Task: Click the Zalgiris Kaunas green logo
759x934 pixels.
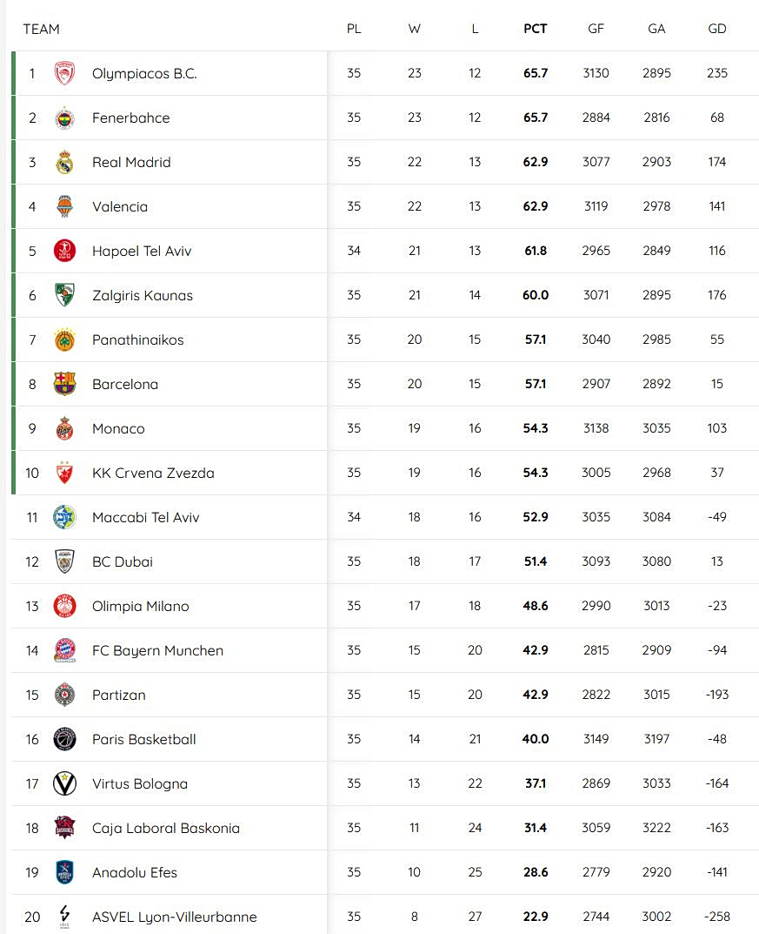Action: click(x=64, y=296)
